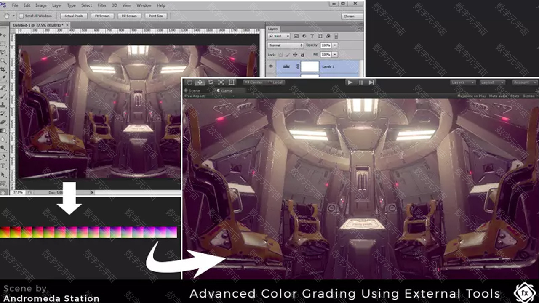Select Unity's Scale transform tool

[221, 82]
